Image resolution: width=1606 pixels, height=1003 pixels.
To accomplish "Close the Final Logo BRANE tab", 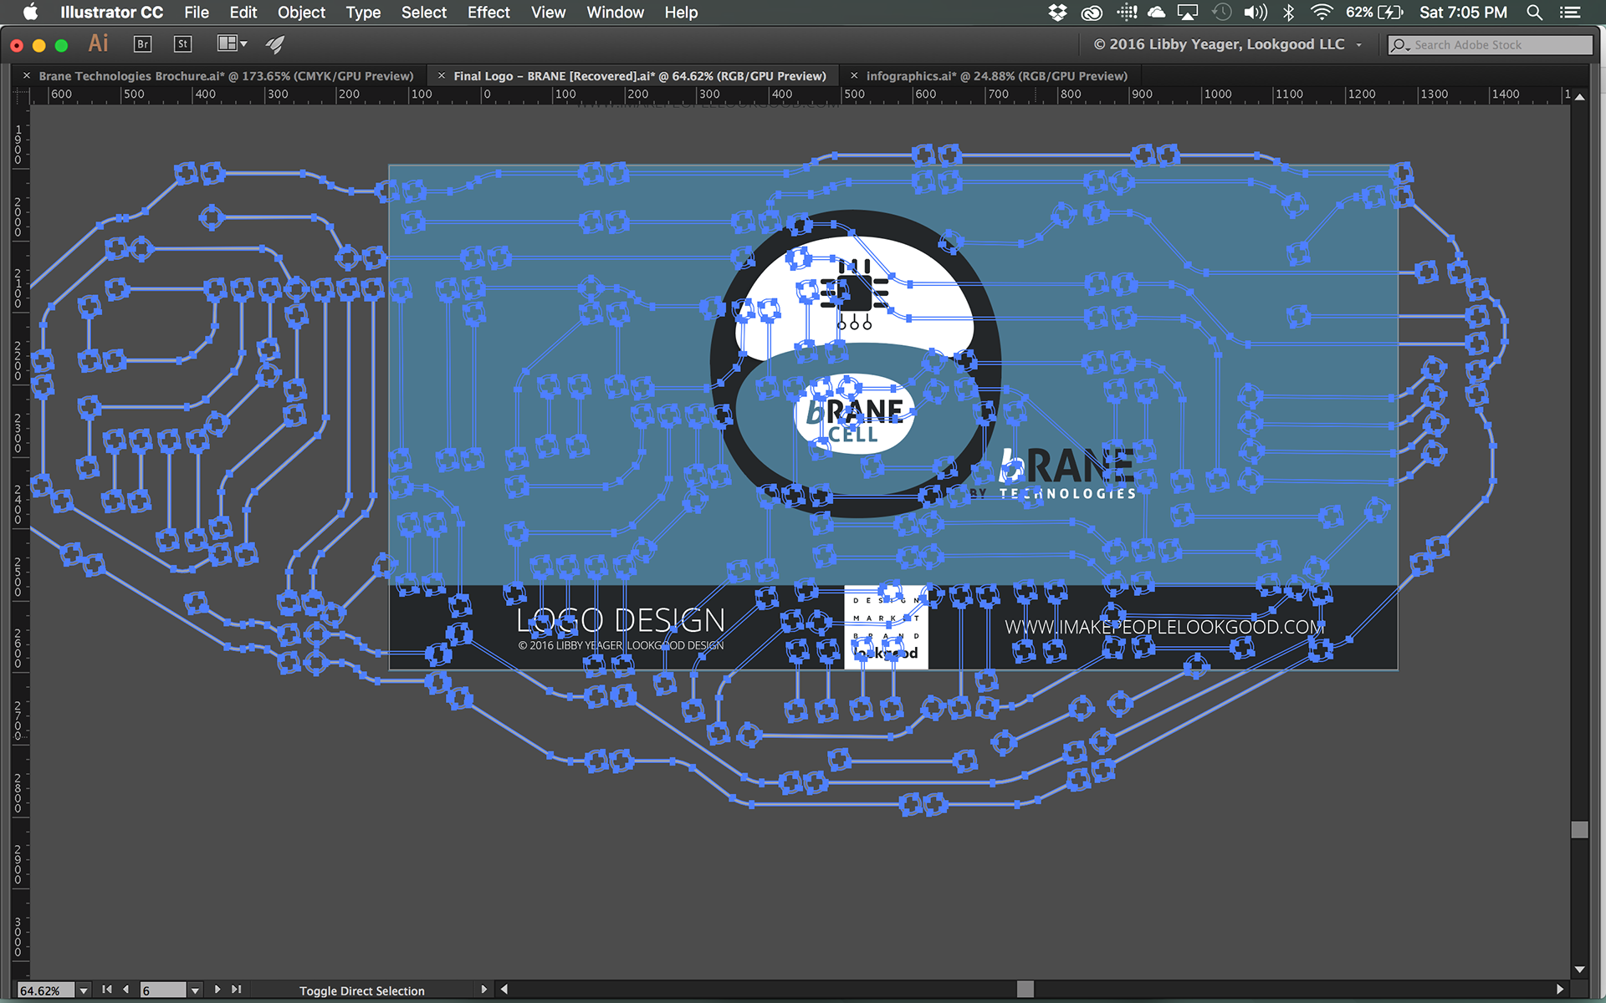I will (442, 75).
